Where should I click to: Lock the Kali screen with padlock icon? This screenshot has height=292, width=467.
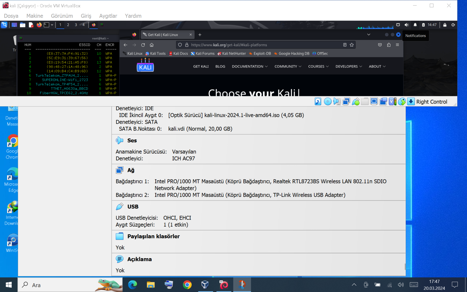tap(445, 25)
